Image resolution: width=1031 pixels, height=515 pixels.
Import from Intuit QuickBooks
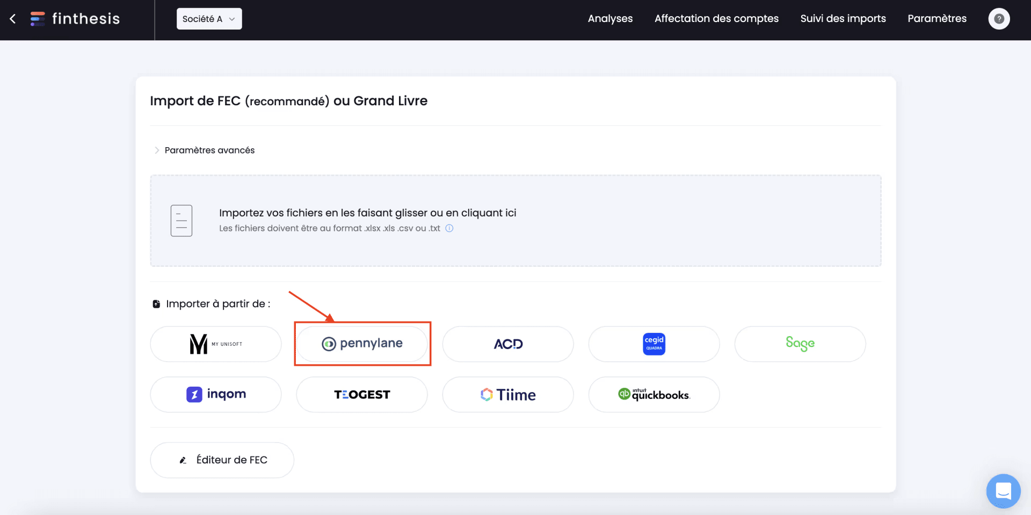[x=654, y=395]
